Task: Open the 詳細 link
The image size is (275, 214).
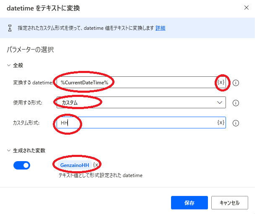Action: [x=160, y=28]
